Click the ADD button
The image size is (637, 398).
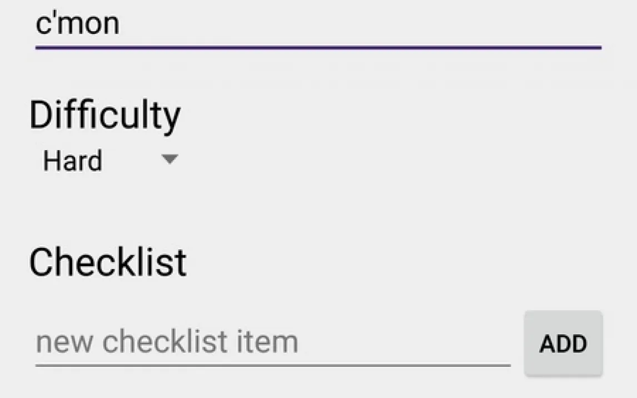(563, 343)
